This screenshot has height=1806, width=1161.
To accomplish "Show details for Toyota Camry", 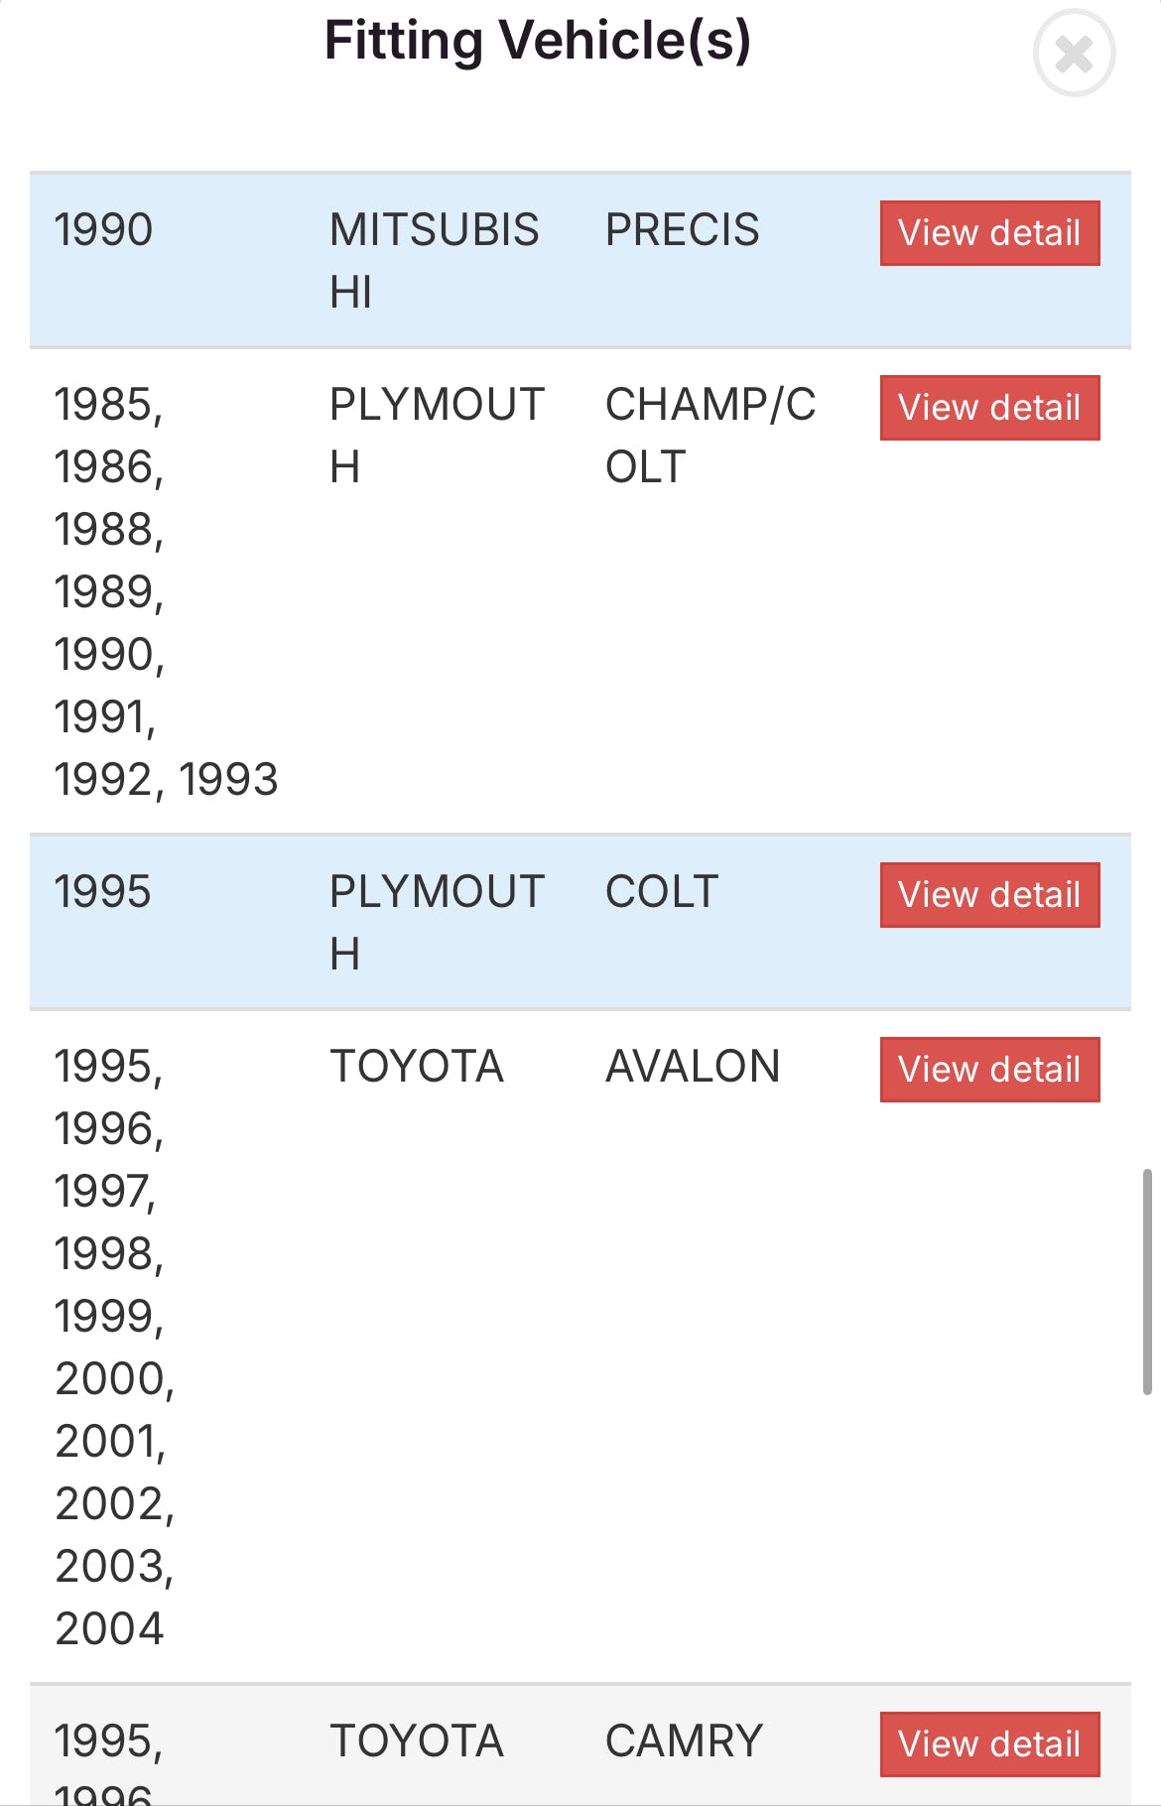I will click(989, 1744).
